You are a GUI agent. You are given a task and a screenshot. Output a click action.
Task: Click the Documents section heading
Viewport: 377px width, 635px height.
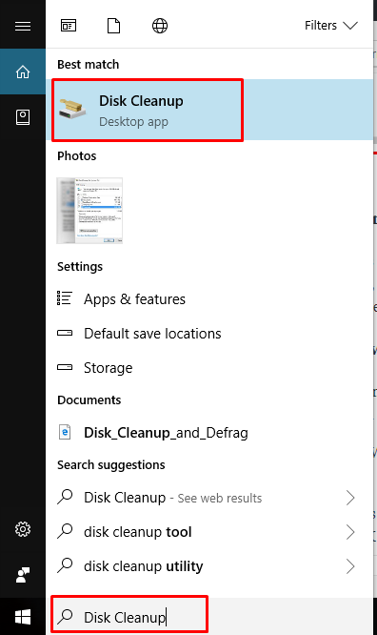point(89,400)
